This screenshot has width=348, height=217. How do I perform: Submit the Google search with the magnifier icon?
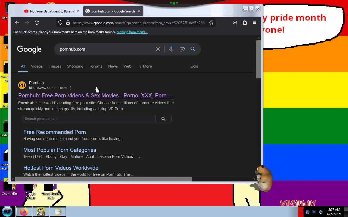coord(193,49)
